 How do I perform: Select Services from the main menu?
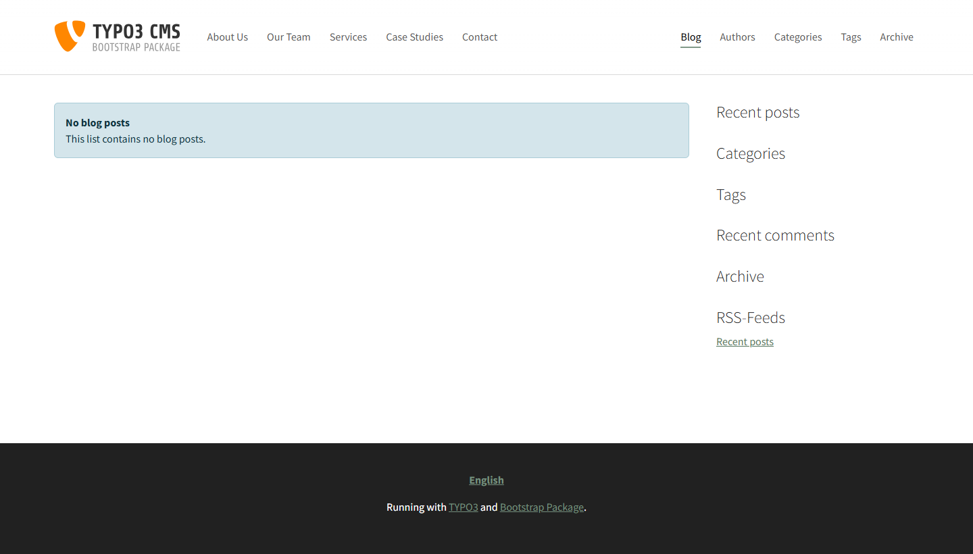point(348,37)
